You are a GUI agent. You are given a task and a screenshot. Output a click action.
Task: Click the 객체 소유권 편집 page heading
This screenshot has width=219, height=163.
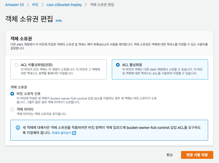pyautogui.click(x=29, y=19)
